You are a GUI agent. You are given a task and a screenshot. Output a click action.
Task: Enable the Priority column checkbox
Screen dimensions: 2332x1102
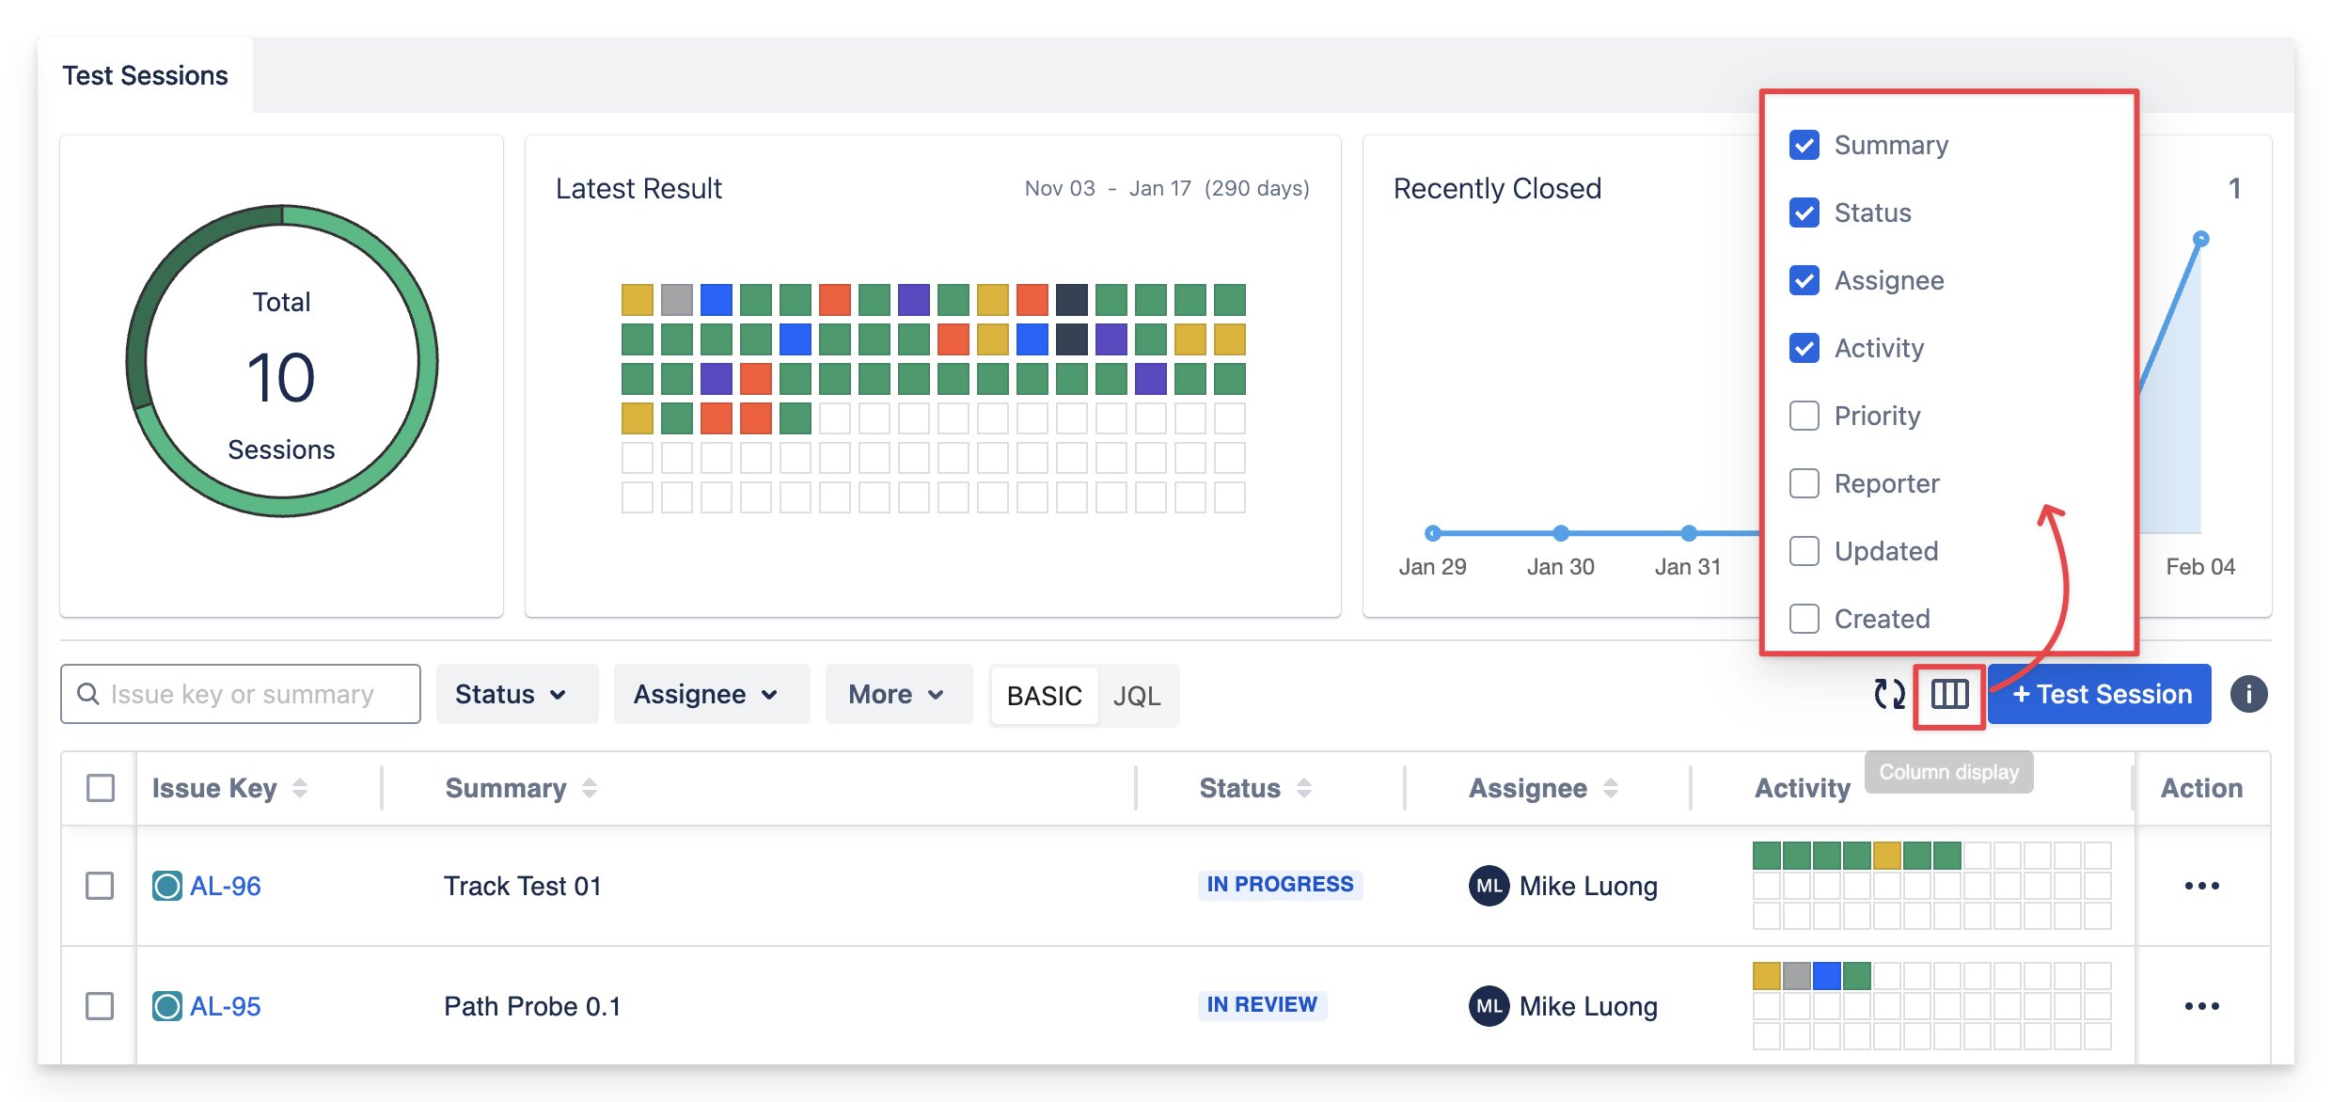pyautogui.click(x=1804, y=416)
